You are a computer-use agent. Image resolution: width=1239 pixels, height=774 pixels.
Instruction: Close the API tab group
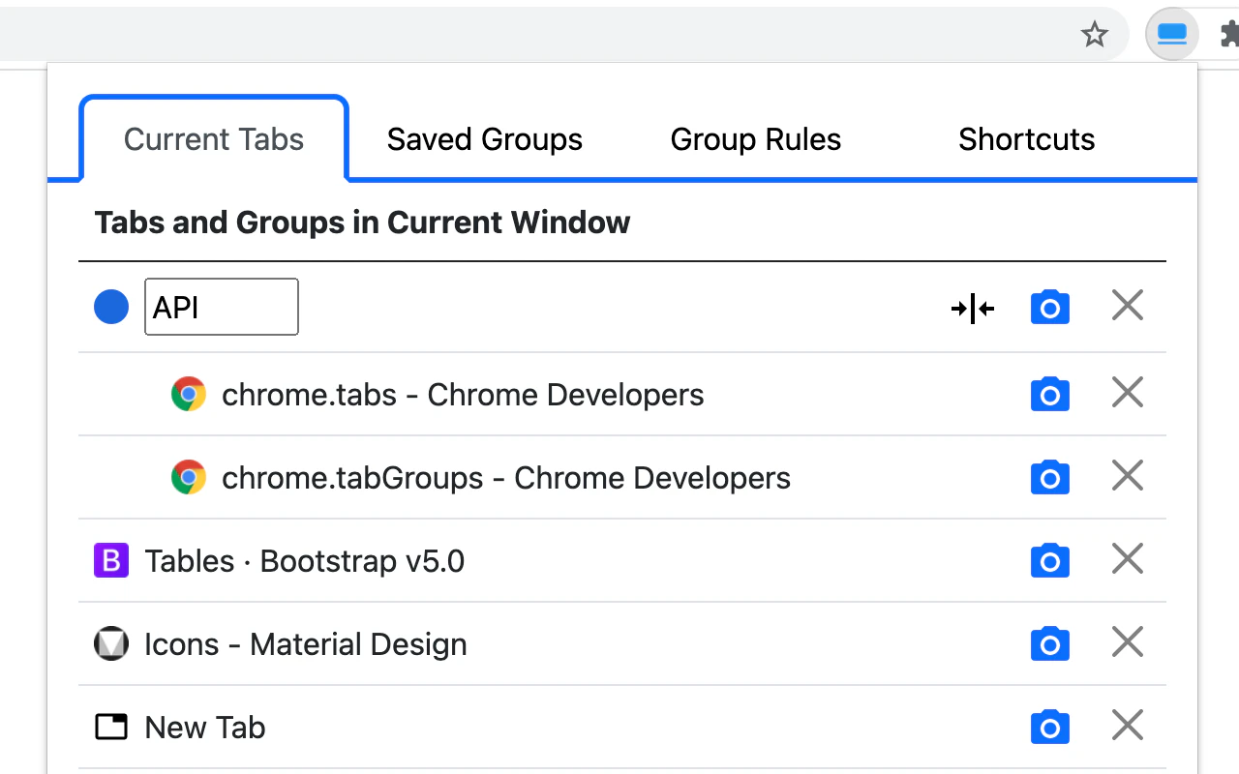click(x=1128, y=307)
